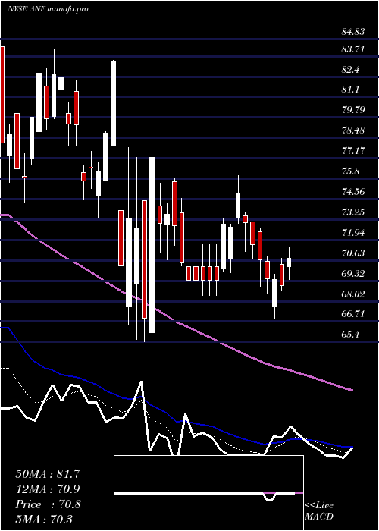Select the 68.02 price axis label
The width and height of the screenshot is (379, 531).
pyautogui.click(x=353, y=294)
